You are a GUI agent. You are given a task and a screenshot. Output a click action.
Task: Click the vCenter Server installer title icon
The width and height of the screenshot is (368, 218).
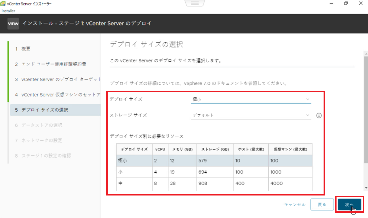(3, 4)
